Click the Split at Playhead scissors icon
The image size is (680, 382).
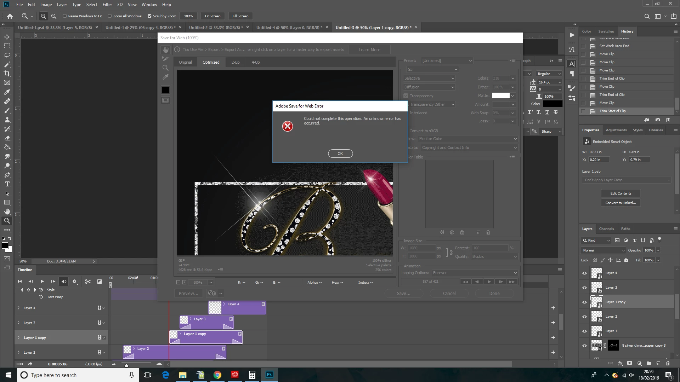click(x=88, y=282)
